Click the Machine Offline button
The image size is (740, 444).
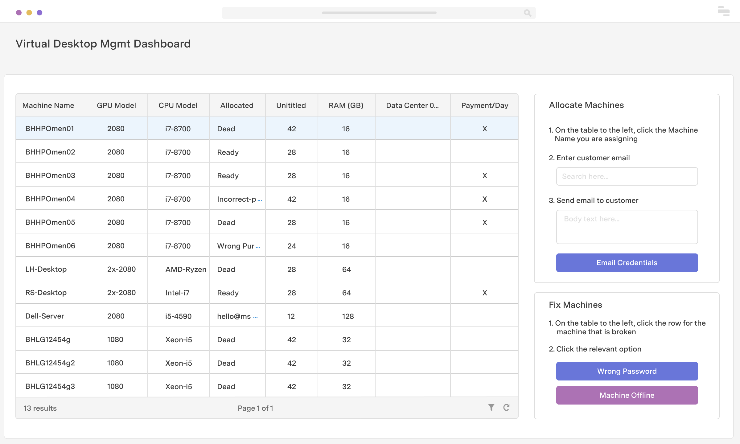point(627,395)
